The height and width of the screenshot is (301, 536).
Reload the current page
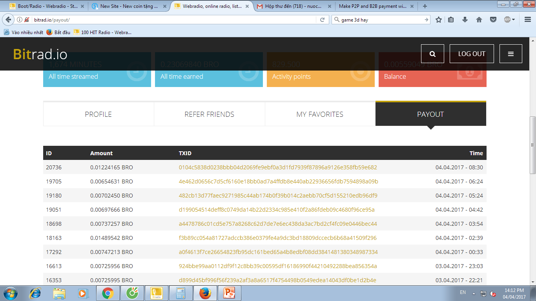(x=322, y=20)
